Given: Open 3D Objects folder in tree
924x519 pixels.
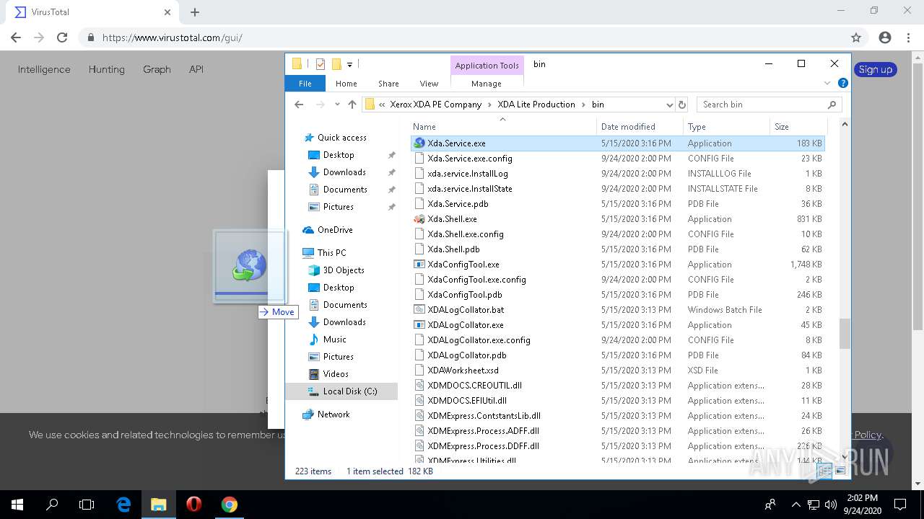Looking at the screenshot, I should pyautogui.click(x=344, y=270).
